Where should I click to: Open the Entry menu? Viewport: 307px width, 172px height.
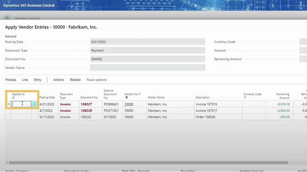pyautogui.click(x=38, y=80)
